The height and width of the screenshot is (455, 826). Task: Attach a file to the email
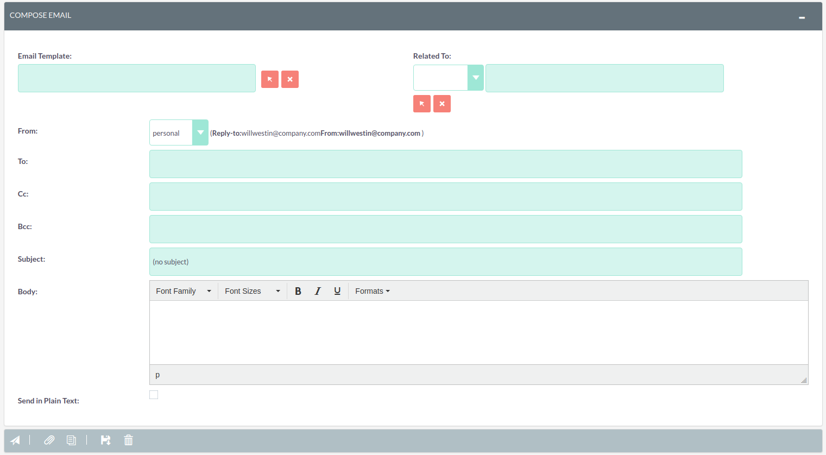tap(49, 440)
